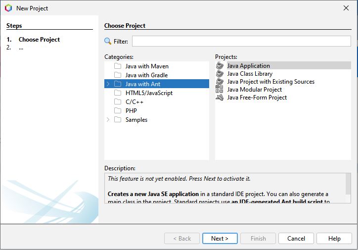Select the PHP category
The height and width of the screenshot is (250, 358).
131,111
